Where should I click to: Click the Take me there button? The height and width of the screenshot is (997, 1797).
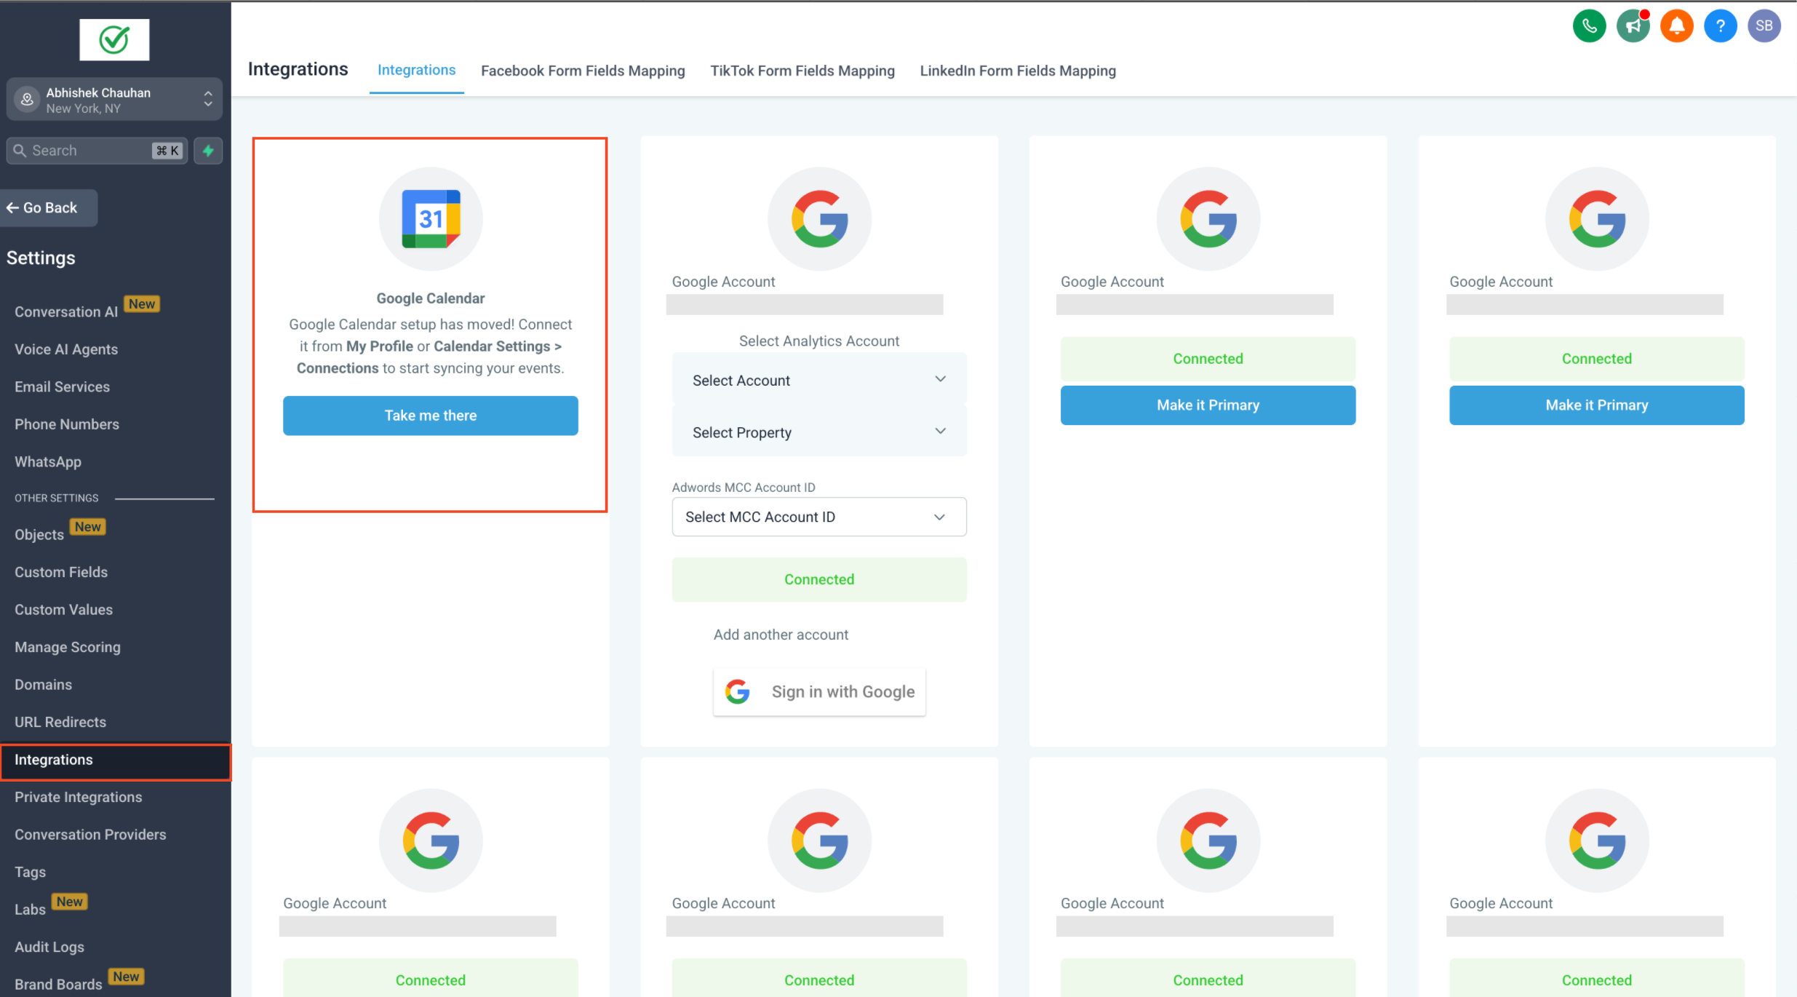point(430,416)
